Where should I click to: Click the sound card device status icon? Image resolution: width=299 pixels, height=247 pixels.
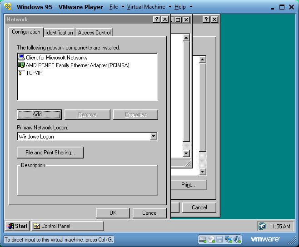(x=237, y=239)
